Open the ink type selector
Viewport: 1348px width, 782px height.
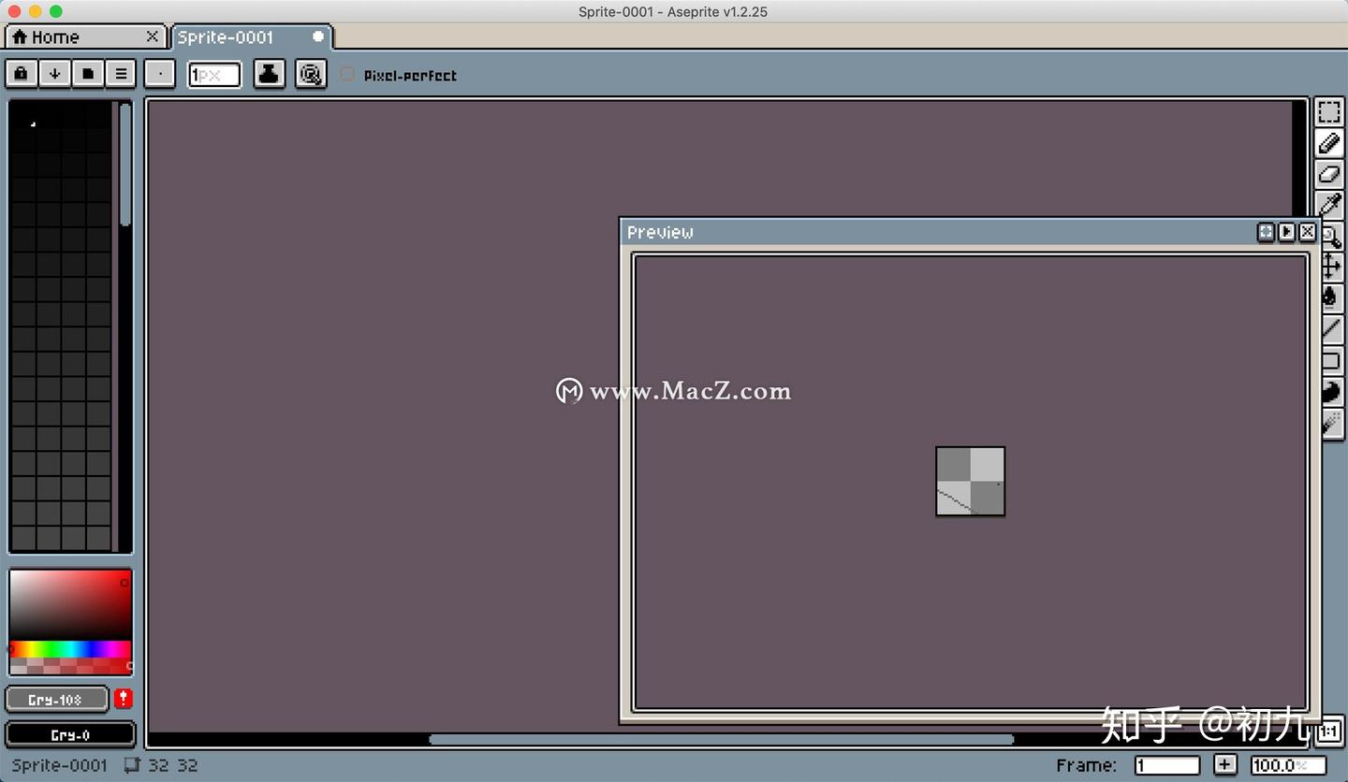point(269,73)
